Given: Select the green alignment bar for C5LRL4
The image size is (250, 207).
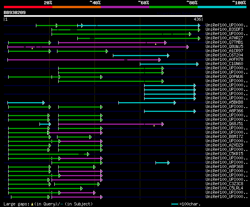Looking at the screenshot, I should tap(46, 189).
